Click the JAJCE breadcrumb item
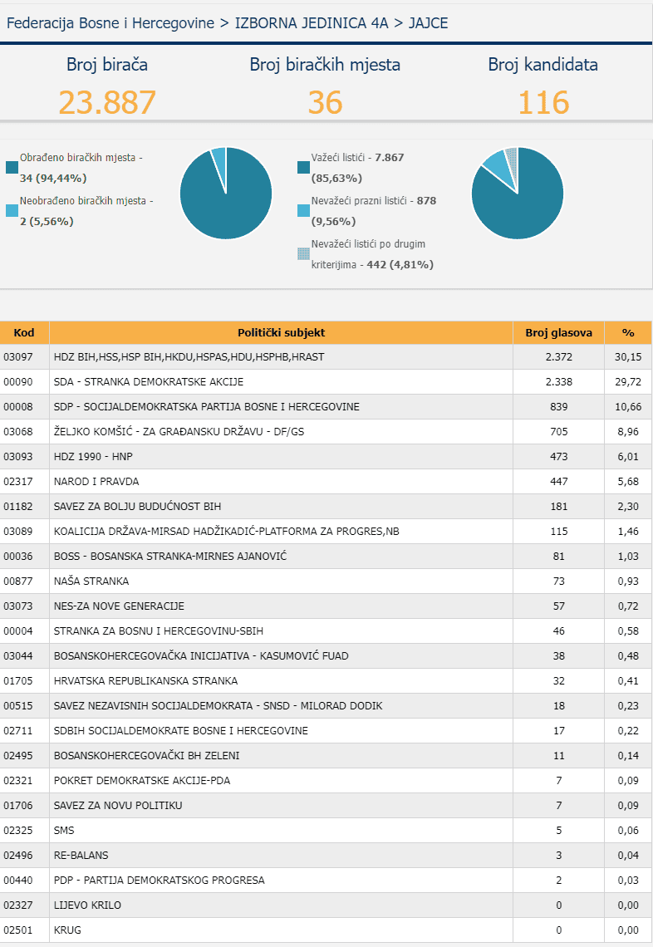 [x=428, y=22]
